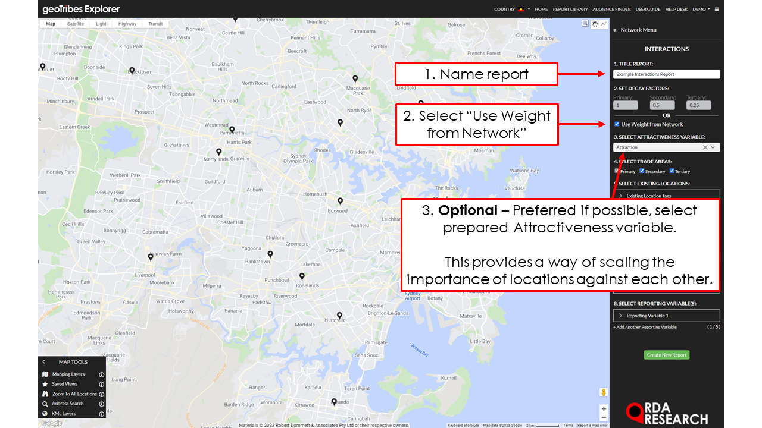Click the Zoom To All Locations binoculars icon
Screen dimensions: 762x428
45,394
